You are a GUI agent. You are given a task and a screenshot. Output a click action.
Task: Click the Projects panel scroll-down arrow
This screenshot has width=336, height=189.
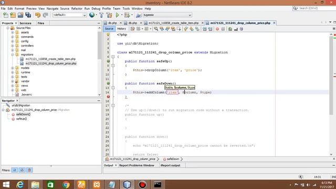tap(99, 94)
